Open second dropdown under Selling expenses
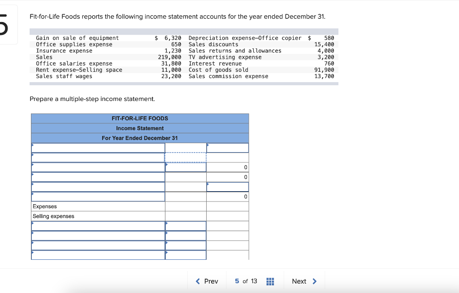The image size is (459, 293). 98,236
